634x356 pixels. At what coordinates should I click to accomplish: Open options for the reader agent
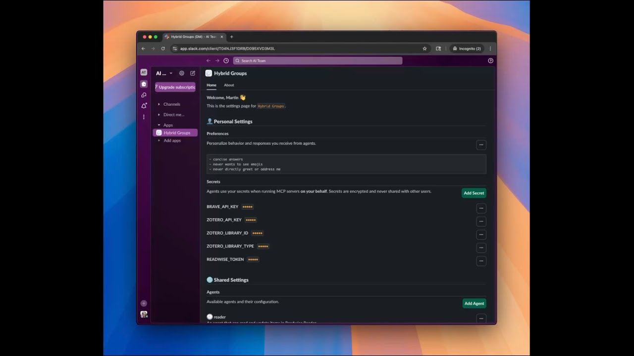[481, 318]
